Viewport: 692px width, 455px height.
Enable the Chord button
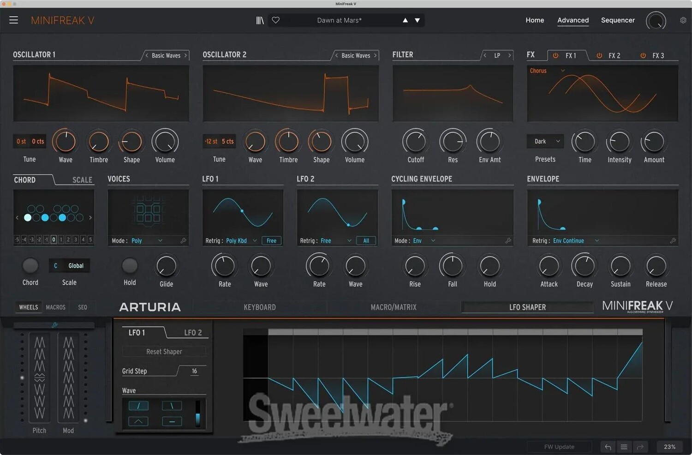click(30, 266)
